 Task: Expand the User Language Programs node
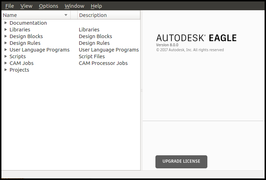[6, 50]
